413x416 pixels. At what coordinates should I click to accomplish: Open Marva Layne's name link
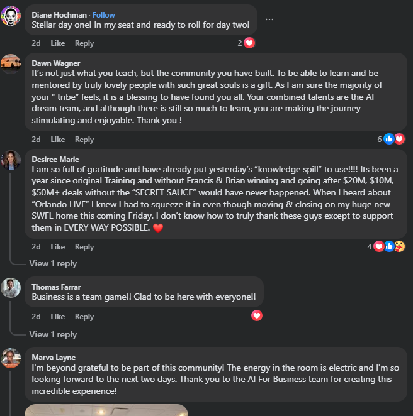[54, 358]
